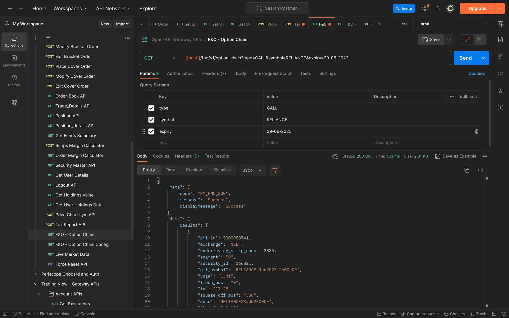Viewport: 509px width, 318px height.
Task: Open the Cookies link
Action: tap(476, 73)
